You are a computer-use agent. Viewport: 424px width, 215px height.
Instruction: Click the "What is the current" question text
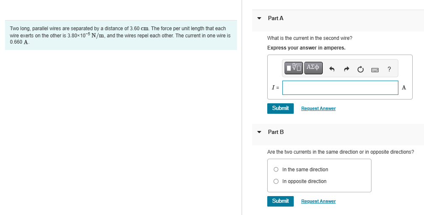310,38
